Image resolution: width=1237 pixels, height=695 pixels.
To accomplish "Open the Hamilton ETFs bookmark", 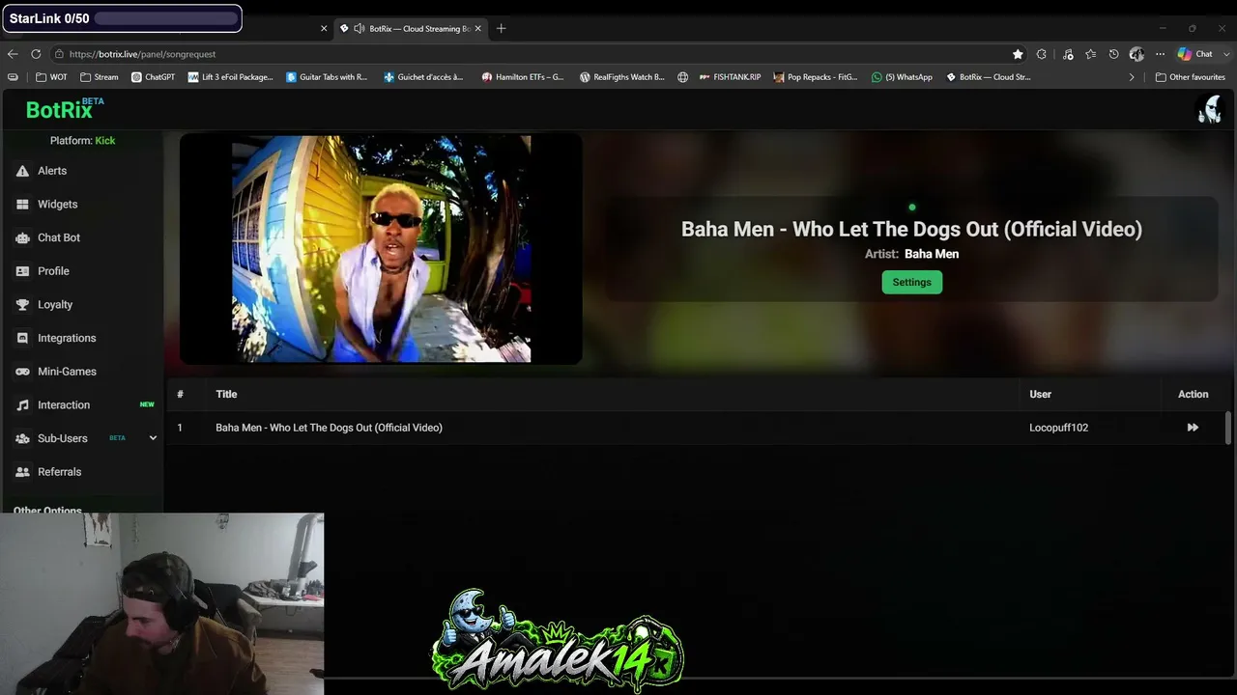I will point(522,77).
